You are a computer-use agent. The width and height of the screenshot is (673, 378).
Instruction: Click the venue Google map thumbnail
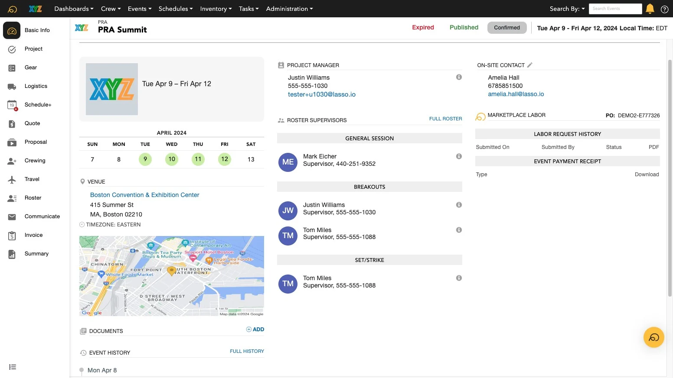(x=172, y=276)
